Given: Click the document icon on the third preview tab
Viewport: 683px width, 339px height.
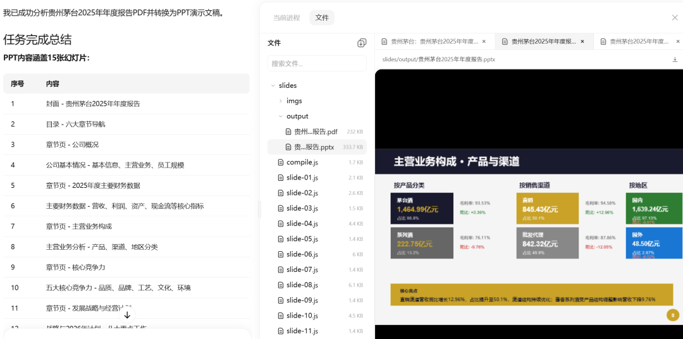Looking at the screenshot, I should (x=603, y=41).
